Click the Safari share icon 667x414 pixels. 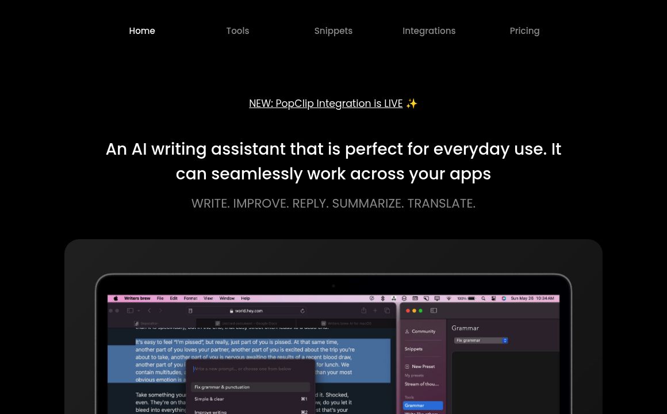pyautogui.click(x=363, y=310)
